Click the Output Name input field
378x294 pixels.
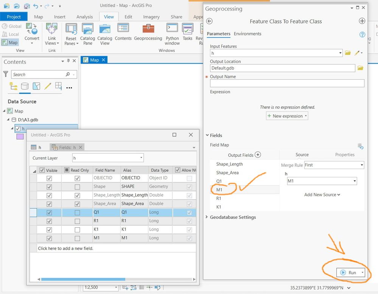coord(287,83)
